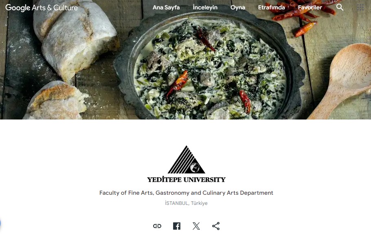Copy page link with the chain icon
Screen dimensions: 371x237
click(157, 226)
